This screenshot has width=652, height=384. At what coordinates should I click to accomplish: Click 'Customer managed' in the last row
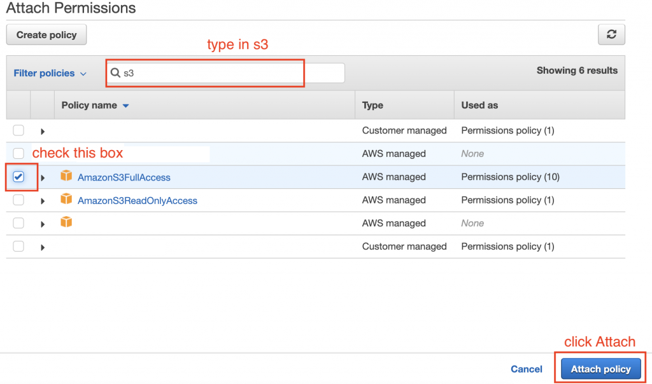(x=404, y=247)
